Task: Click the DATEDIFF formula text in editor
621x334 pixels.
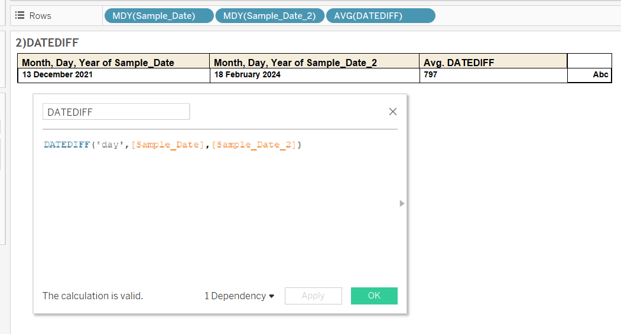Action: pos(173,145)
